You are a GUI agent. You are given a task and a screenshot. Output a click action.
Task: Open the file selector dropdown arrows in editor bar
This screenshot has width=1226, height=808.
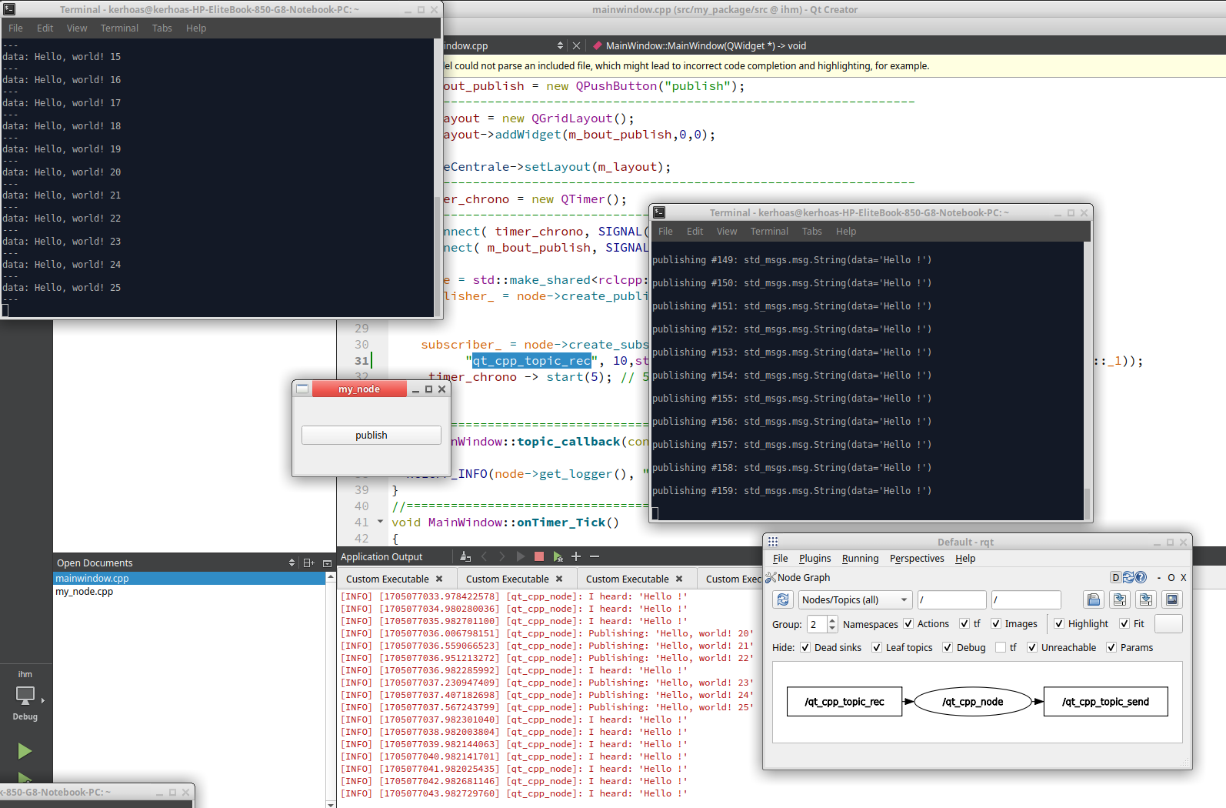[560, 45]
